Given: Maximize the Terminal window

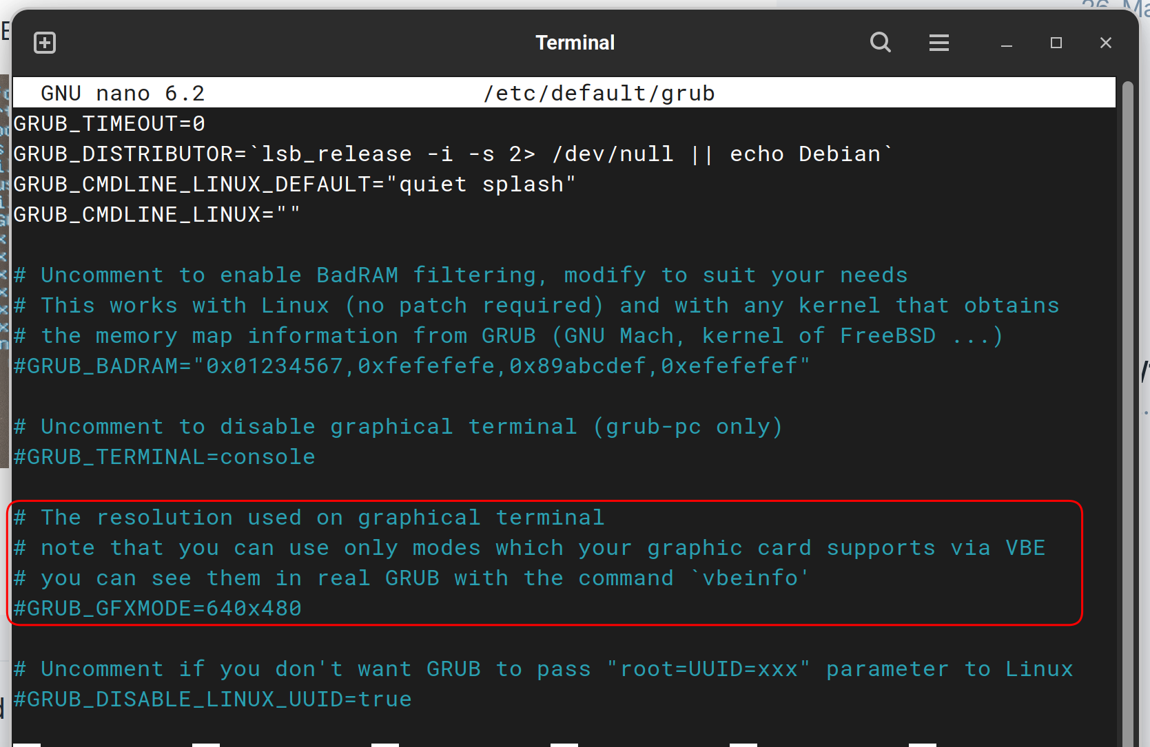Looking at the screenshot, I should click(x=1056, y=43).
